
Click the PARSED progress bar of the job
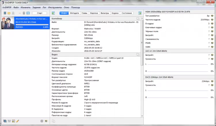[x=32, y=25]
